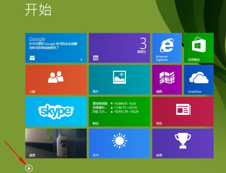Show all apps with the down arrow
226x173 pixels.
pos(29,168)
